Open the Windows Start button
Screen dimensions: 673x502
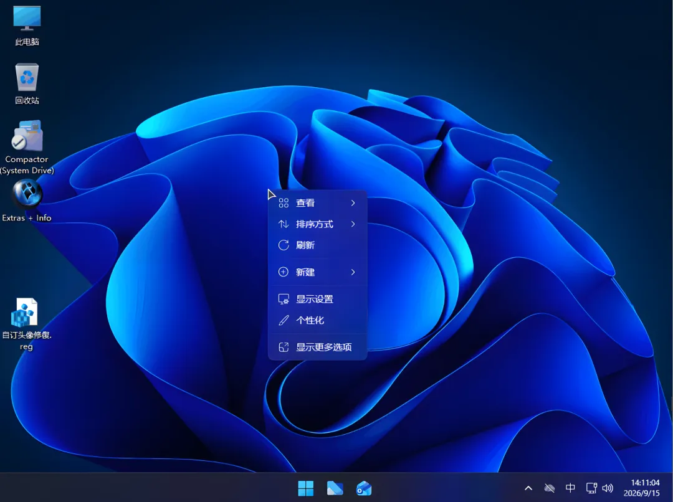[305, 488]
